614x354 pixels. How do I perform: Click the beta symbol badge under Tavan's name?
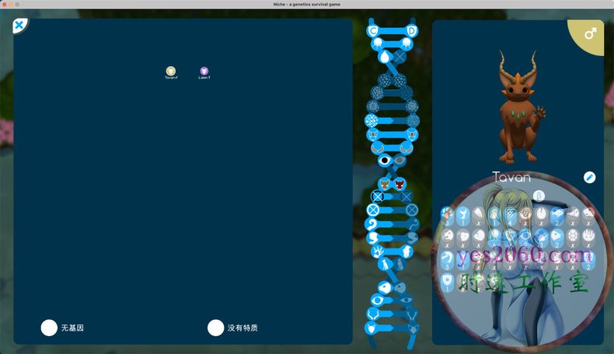coord(516,195)
